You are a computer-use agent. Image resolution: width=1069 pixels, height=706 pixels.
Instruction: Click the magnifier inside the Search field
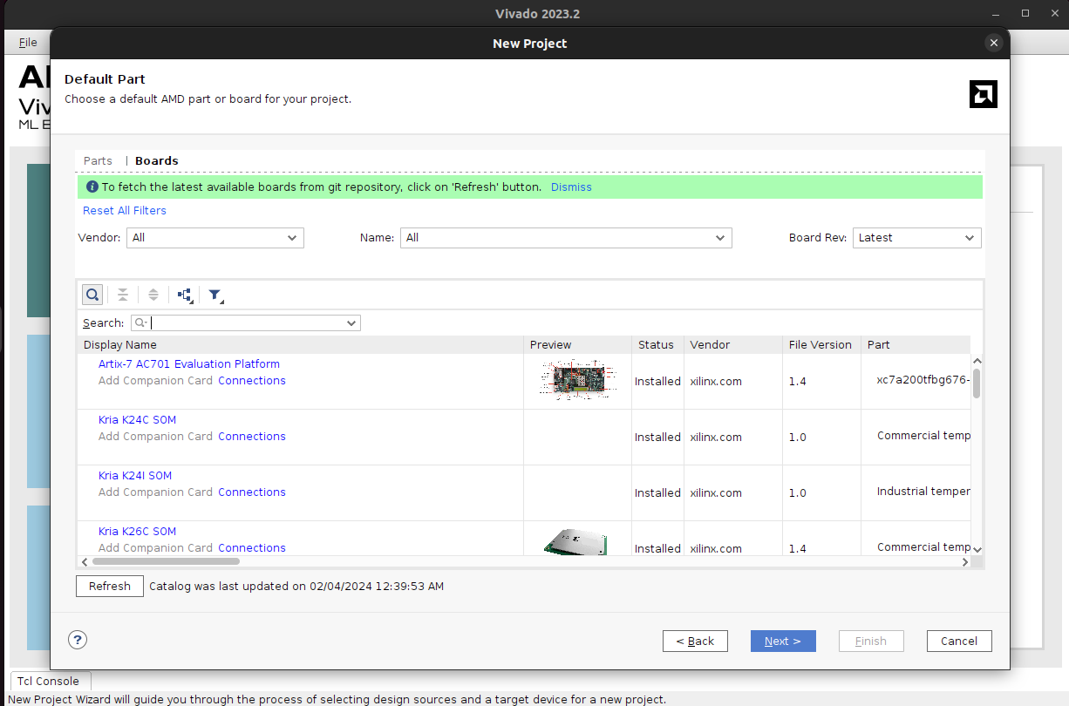pos(140,323)
